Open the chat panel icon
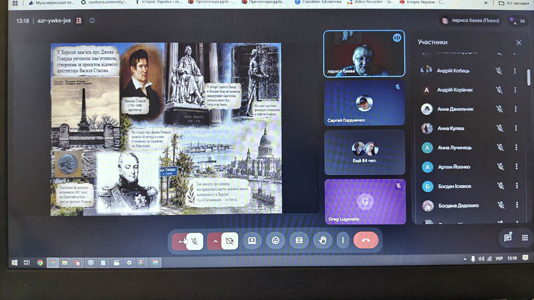534x300 pixels. (508, 238)
